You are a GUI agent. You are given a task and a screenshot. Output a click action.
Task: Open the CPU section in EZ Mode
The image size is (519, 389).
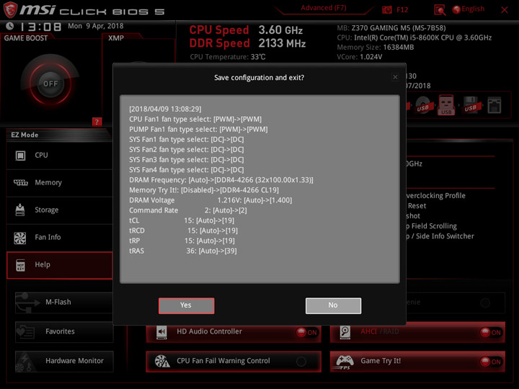[59, 155]
